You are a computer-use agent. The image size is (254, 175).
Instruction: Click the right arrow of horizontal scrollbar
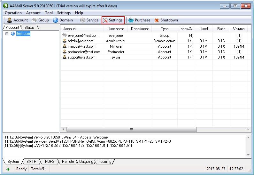click(248, 129)
